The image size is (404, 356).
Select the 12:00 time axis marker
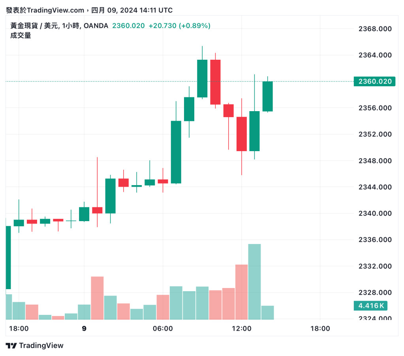pyautogui.click(x=241, y=329)
